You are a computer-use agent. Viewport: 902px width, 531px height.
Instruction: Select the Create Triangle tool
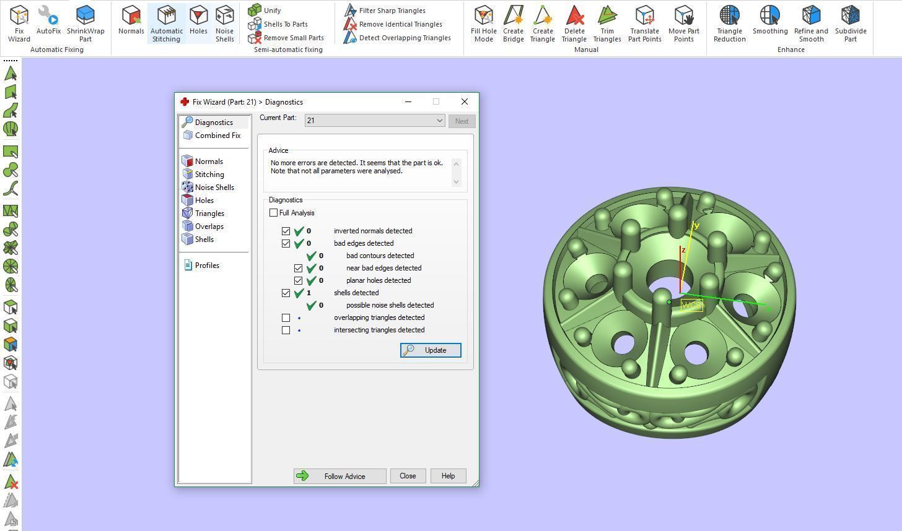[x=542, y=24]
